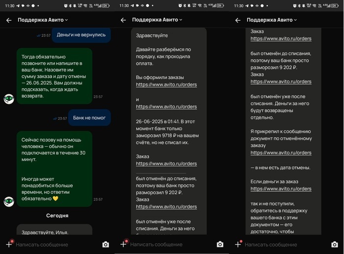Open camera in chat showing 'Вы оформили заказы'
The width and height of the screenshot is (344, 254).
click(x=220, y=244)
